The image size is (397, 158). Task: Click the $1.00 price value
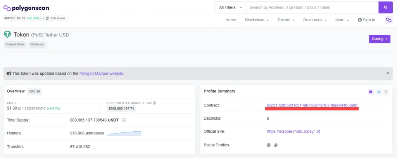click(x=12, y=108)
